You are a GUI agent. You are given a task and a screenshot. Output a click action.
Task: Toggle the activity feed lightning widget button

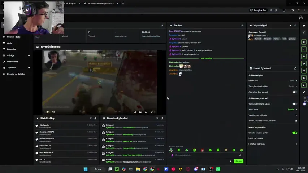point(304,49)
